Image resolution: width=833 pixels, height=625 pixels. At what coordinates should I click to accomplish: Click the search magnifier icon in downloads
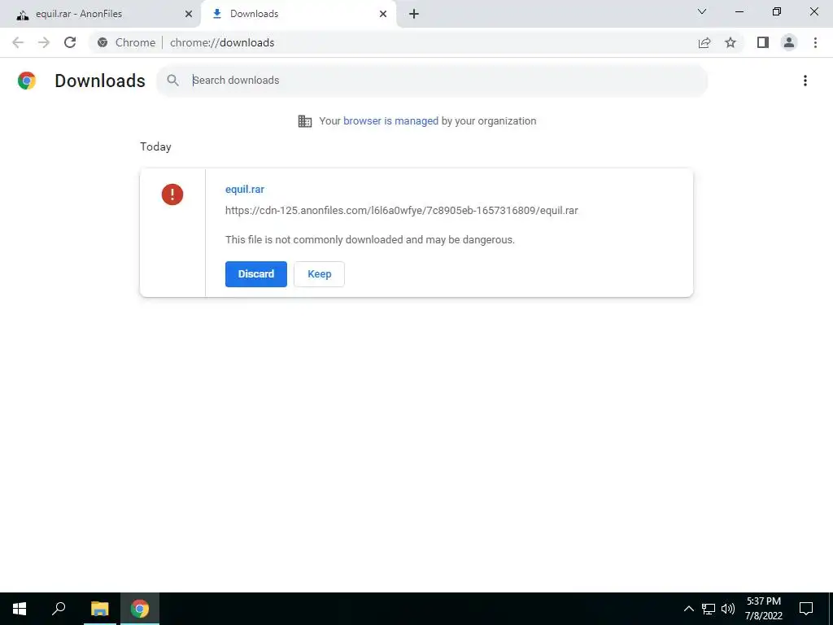coord(172,81)
